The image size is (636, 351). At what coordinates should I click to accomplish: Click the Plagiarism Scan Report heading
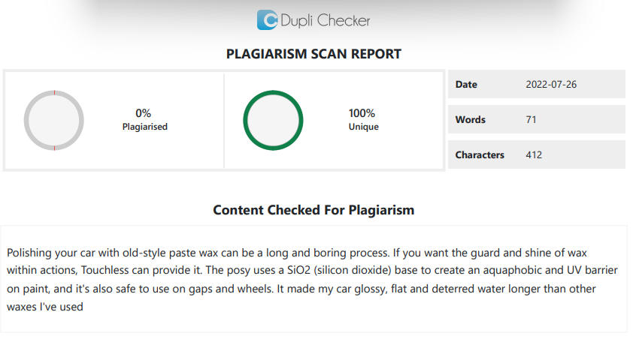tap(313, 54)
